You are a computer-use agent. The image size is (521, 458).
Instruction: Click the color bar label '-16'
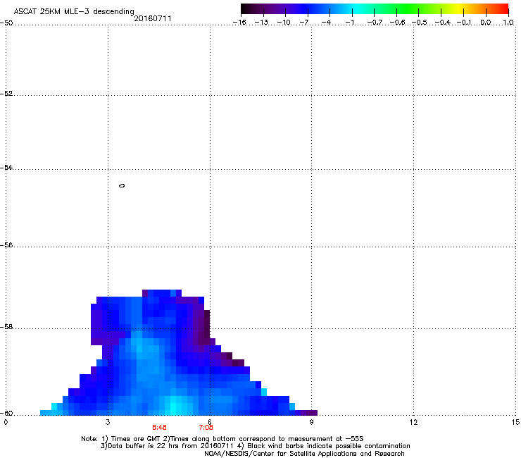point(239,23)
